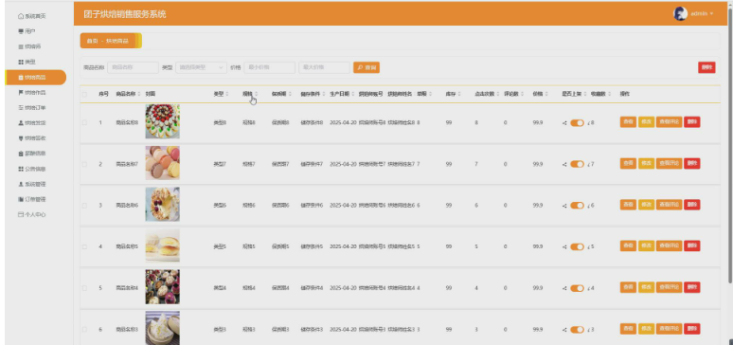Screen dimensions: 733x345
Task: Click 查看评论 button in row 3
Action: point(669,205)
